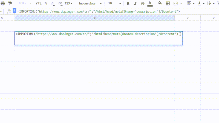The image size is (219, 123).
Task: Open the text color picker
Action: pos(150,4)
